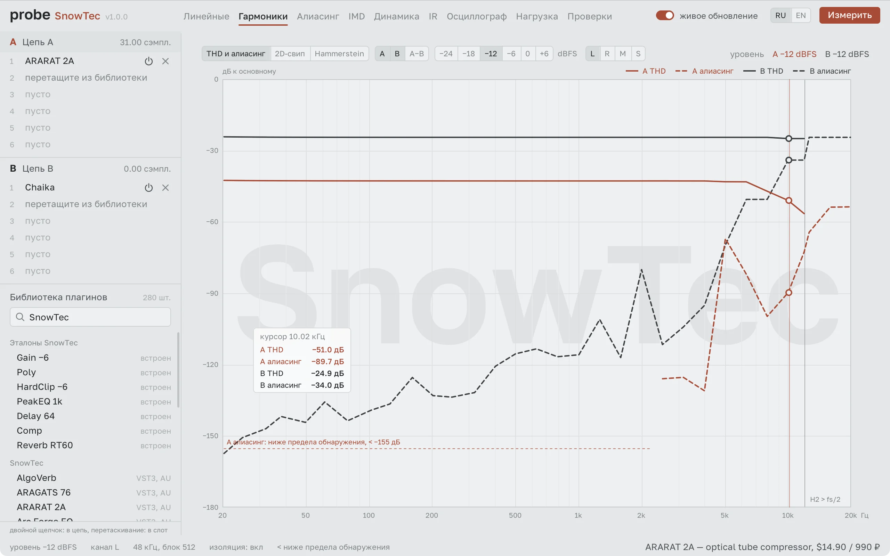This screenshot has height=556, width=890.
Task: Open the Алиасинг tab
Action: click(x=318, y=17)
